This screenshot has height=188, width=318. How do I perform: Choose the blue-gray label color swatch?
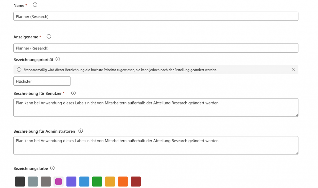click(33, 181)
